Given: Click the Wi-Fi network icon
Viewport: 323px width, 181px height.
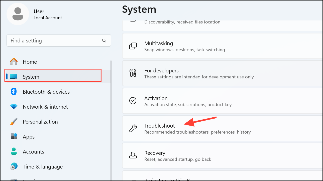Looking at the screenshot, I should pos(14,107).
